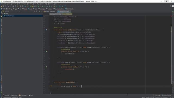The height and width of the screenshot is (98, 174).
Task: Click the Cut scissors toolbar icon
Action: (13, 6)
